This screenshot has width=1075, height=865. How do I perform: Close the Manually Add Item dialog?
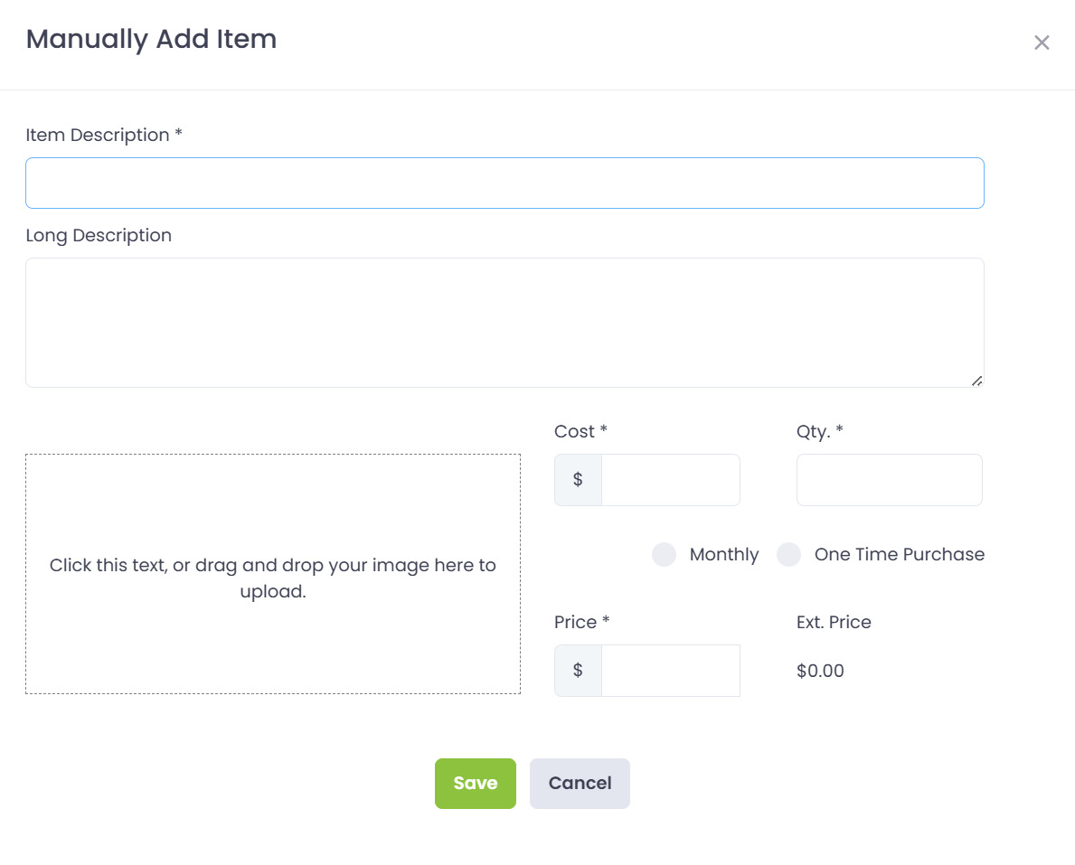1042,42
